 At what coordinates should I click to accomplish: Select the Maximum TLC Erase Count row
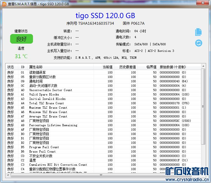point(103,108)
